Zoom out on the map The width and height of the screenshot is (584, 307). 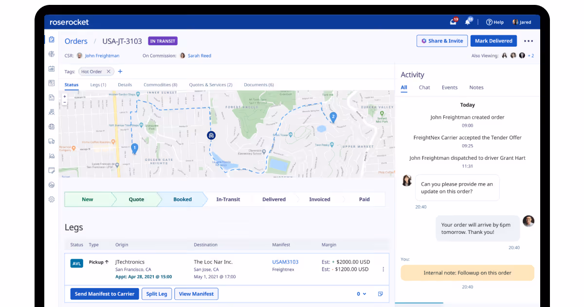point(65,102)
